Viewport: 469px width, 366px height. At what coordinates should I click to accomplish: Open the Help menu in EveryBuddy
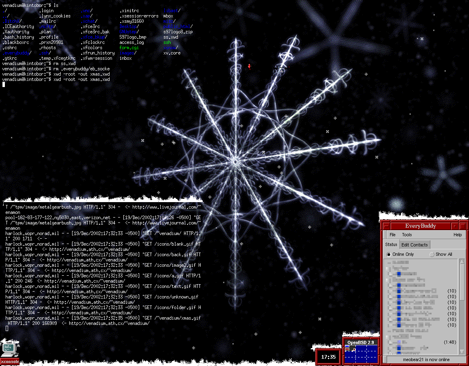coord(458,235)
